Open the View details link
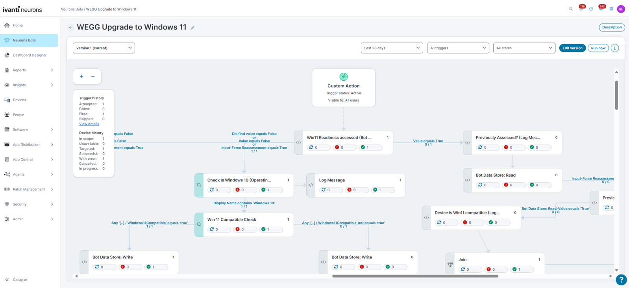The height and width of the screenshot is (288, 629). [x=89, y=124]
